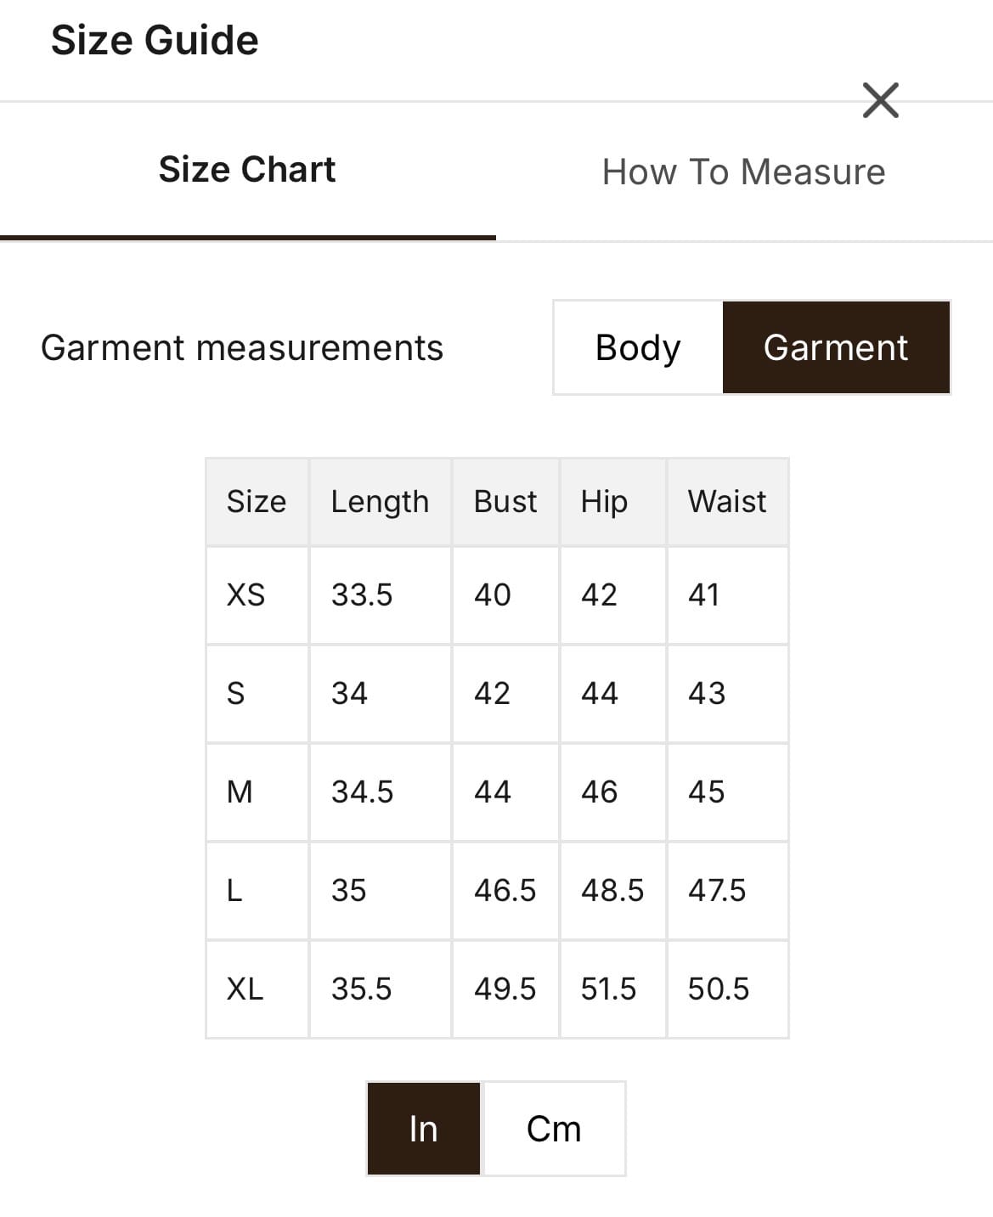
Task: Switch to Body measurements
Action: 638,347
